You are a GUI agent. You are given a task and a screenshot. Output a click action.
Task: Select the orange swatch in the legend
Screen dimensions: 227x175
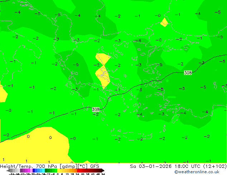click(x=73, y=170)
